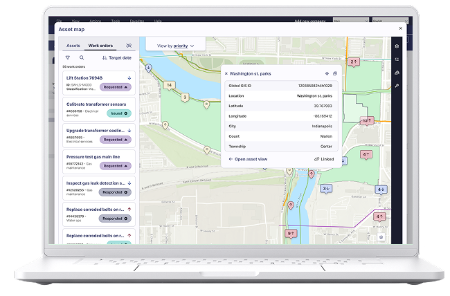
Task: Click Add new company in top bar
Action: 310,21
